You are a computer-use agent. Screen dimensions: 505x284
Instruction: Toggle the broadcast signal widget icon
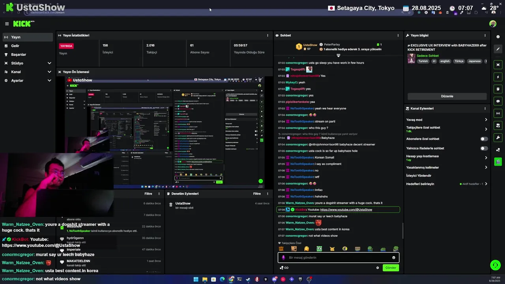click(x=498, y=113)
